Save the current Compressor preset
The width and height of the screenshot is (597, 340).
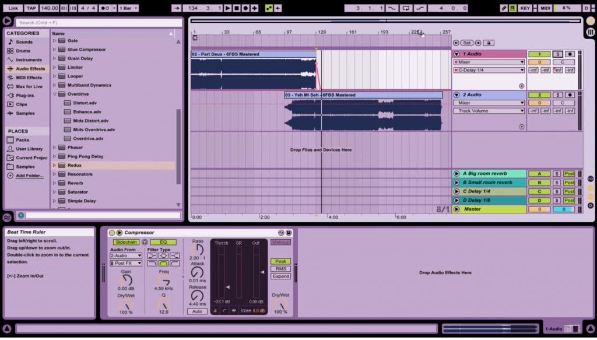point(287,232)
